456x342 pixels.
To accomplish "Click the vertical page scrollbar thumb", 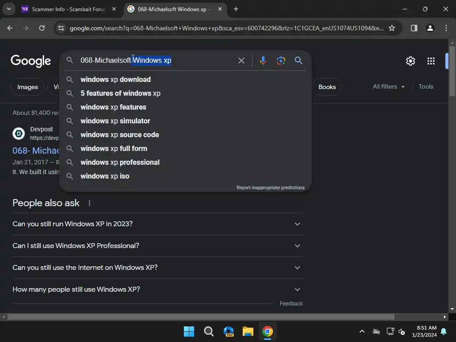I will pos(452,71).
